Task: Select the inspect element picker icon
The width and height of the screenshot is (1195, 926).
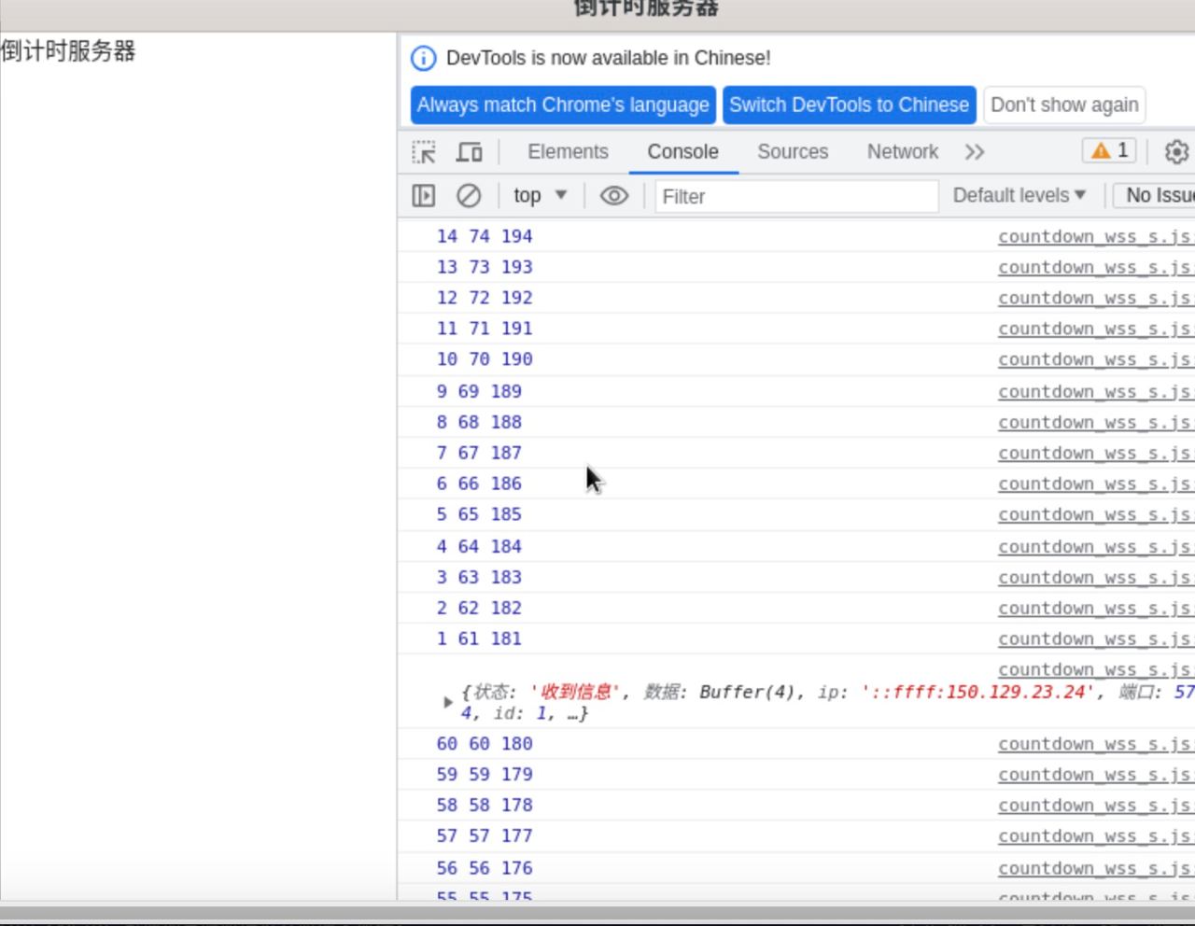Action: coord(424,152)
